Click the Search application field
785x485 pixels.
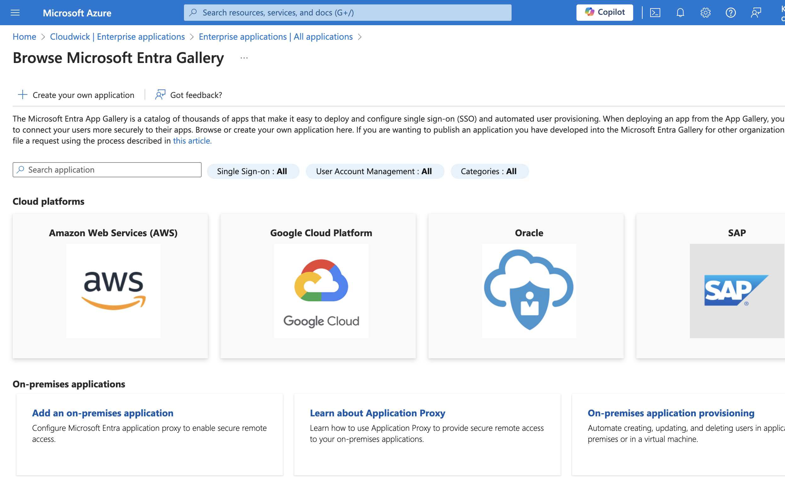(x=107, y=170)
